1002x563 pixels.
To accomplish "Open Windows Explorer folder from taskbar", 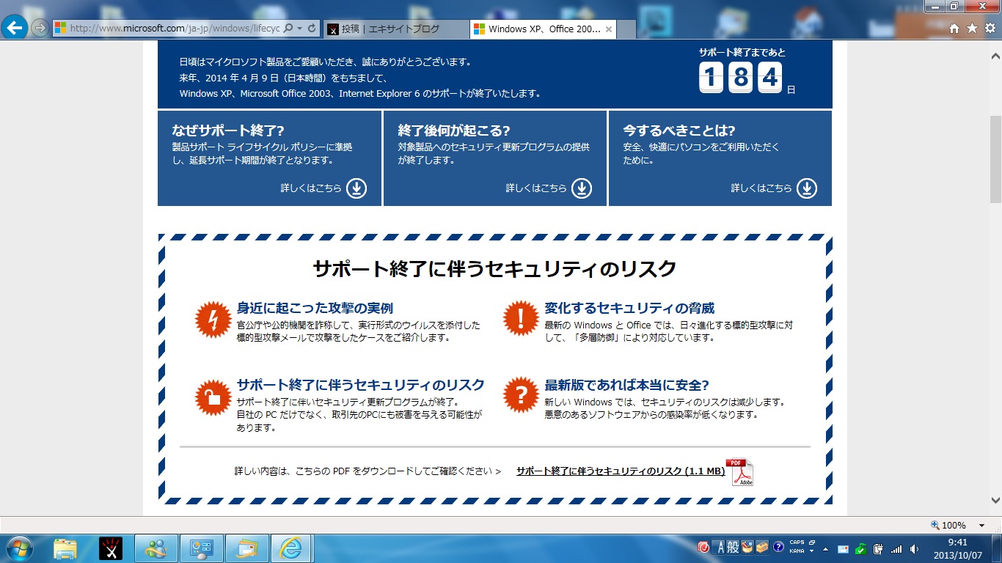I will pyautogui.click(x=65, y=548).
